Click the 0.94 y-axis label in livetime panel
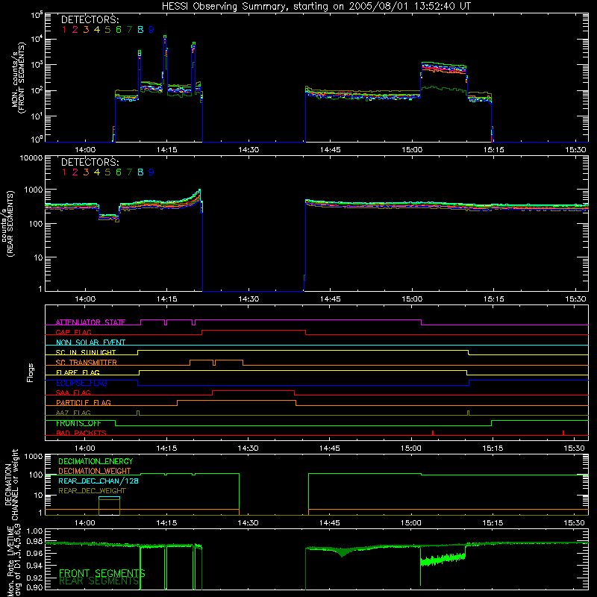The image size is (597, 597). [x=34, y=566]
